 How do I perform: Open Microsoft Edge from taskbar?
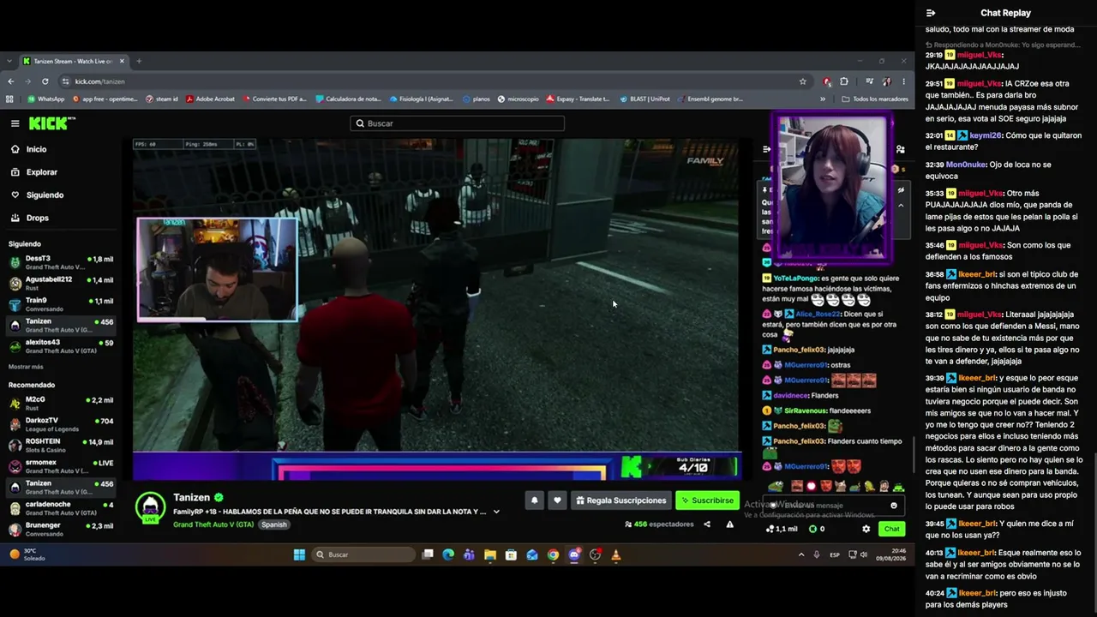coord(448,554)
